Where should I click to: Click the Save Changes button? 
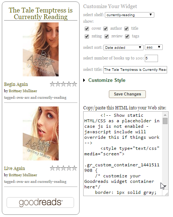click(x=127, y=94)
